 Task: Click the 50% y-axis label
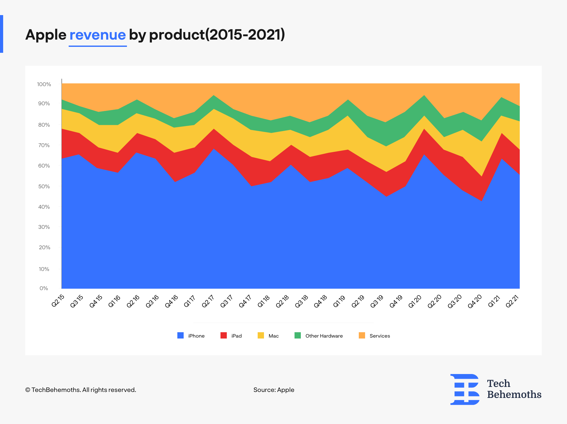pos(44,186)
